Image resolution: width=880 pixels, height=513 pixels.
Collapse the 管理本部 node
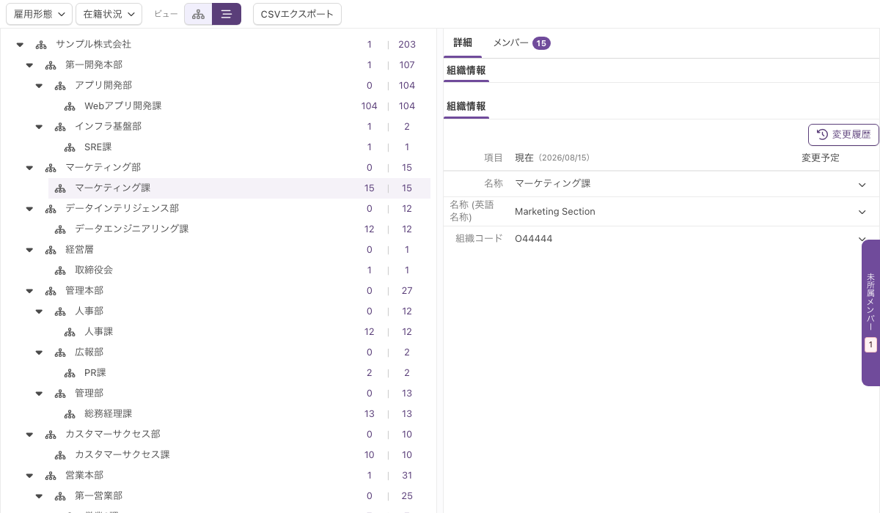click(30, 291)
